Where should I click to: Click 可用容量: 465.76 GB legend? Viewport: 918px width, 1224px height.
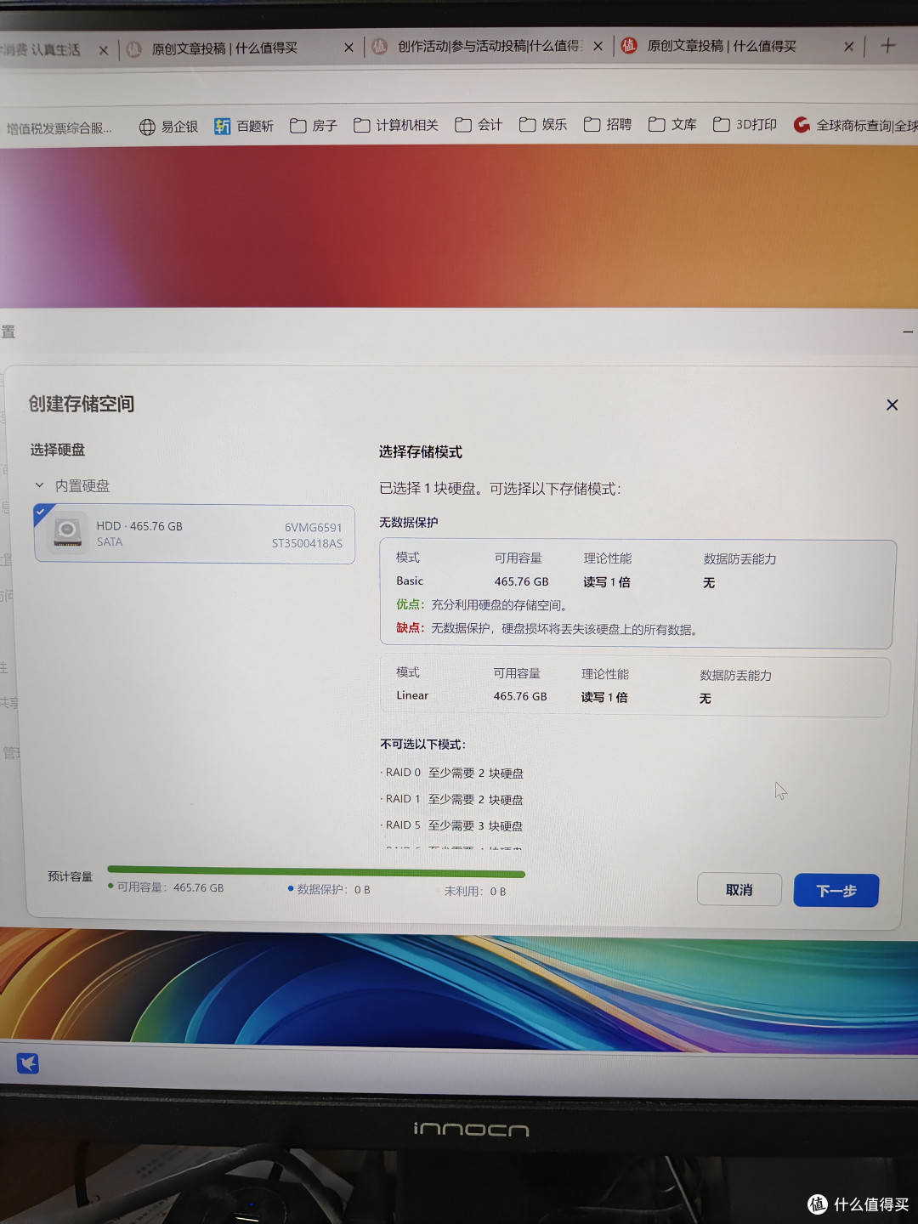166,887
